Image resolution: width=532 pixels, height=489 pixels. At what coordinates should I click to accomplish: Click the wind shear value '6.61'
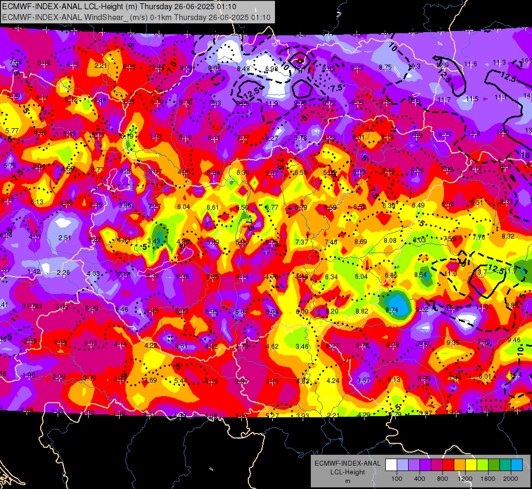pyautogui.click(x=212, y=207)
